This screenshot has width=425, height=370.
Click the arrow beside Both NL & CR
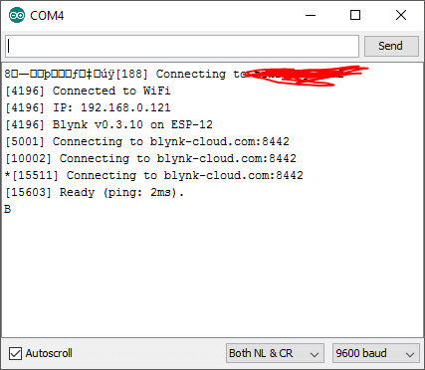(x=315, y=354)
